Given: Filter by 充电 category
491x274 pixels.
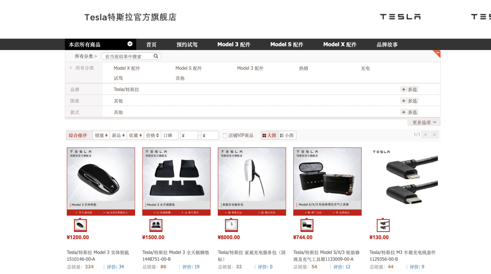Looking at the screenshot, I should pos(365,68).
